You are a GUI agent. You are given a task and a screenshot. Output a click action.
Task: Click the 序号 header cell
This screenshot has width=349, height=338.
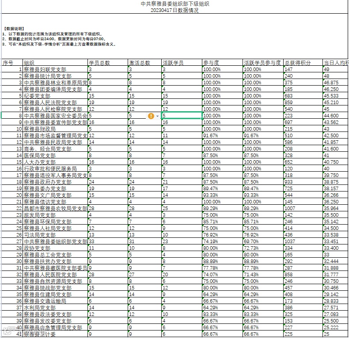tap(12, 63)
